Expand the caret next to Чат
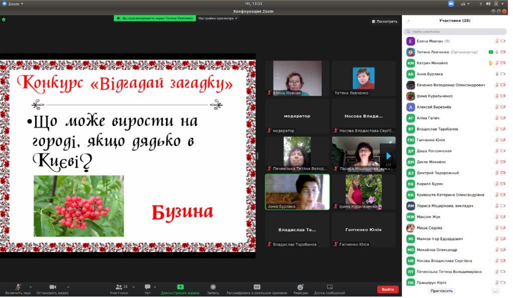513x298 pixels. [155, 287]
